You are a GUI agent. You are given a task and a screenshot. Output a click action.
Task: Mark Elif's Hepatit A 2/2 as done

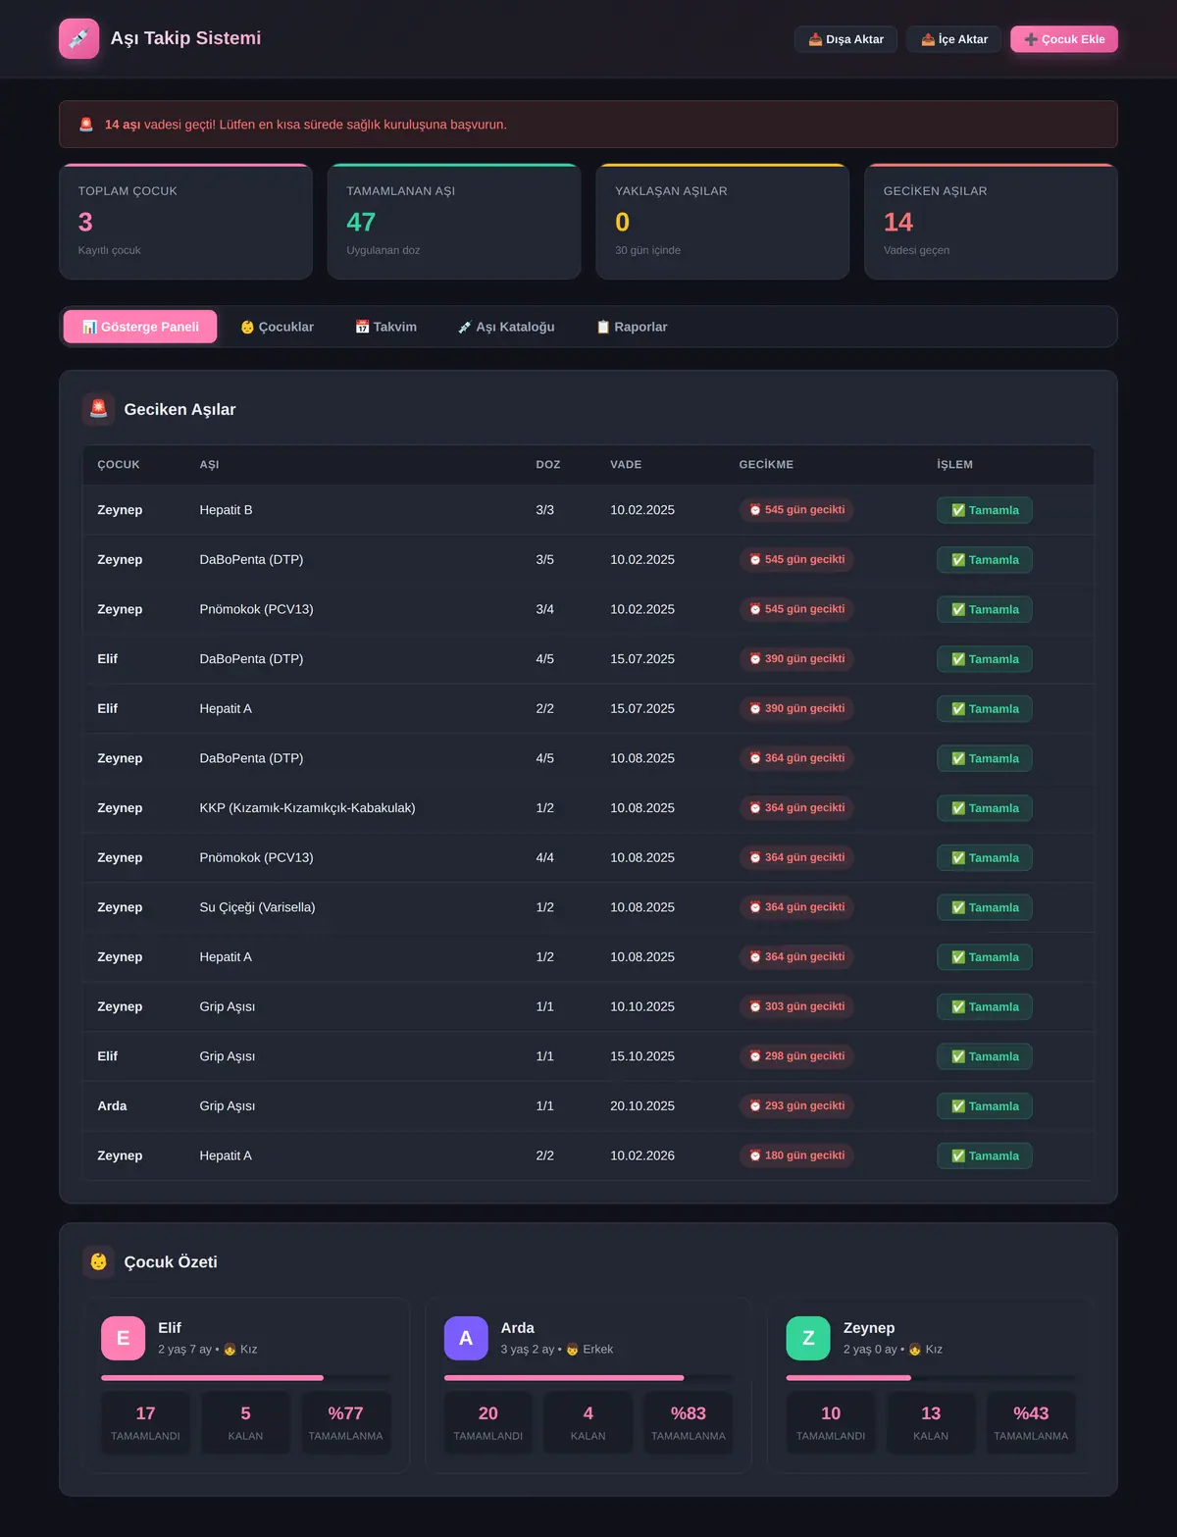pos(985,709)
